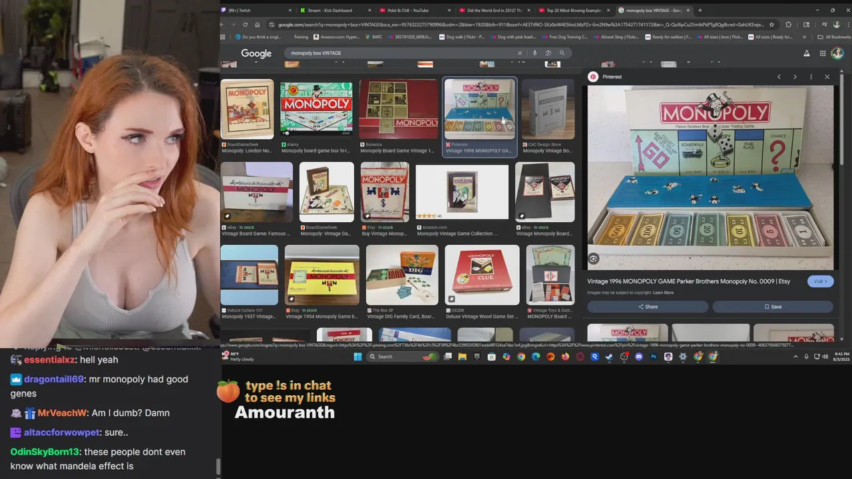This screenshot has height=479, width=852.
Task: Open Windows Start menu
Action: click(357, 357)
